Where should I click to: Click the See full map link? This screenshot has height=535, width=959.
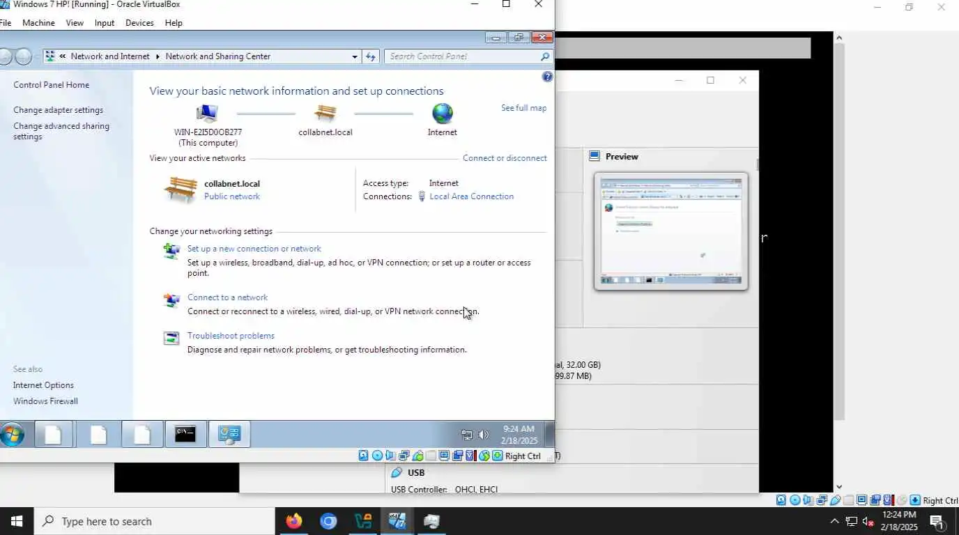pyautogui.click(x=523, y=108)
